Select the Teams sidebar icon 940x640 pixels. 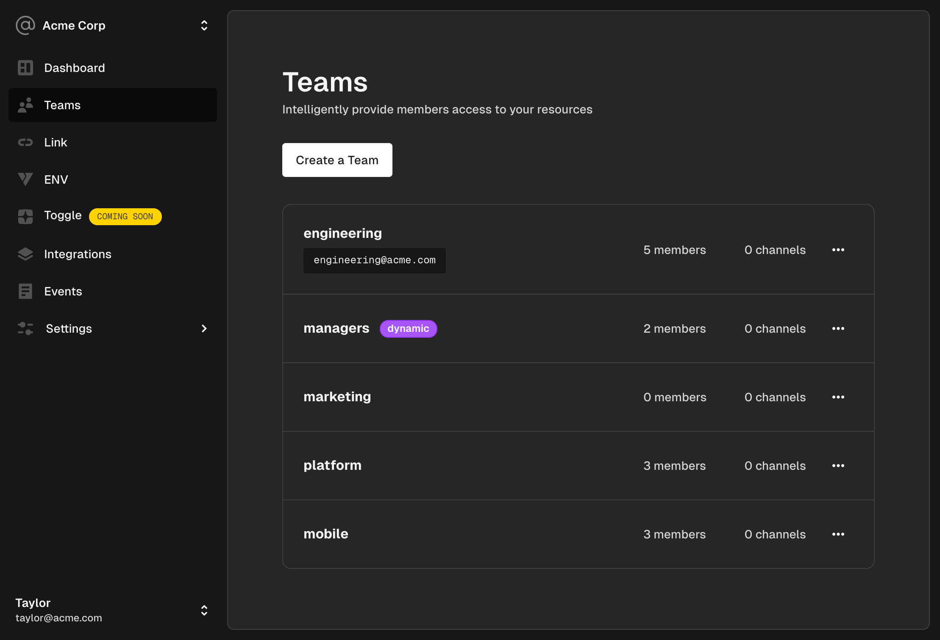25,105
